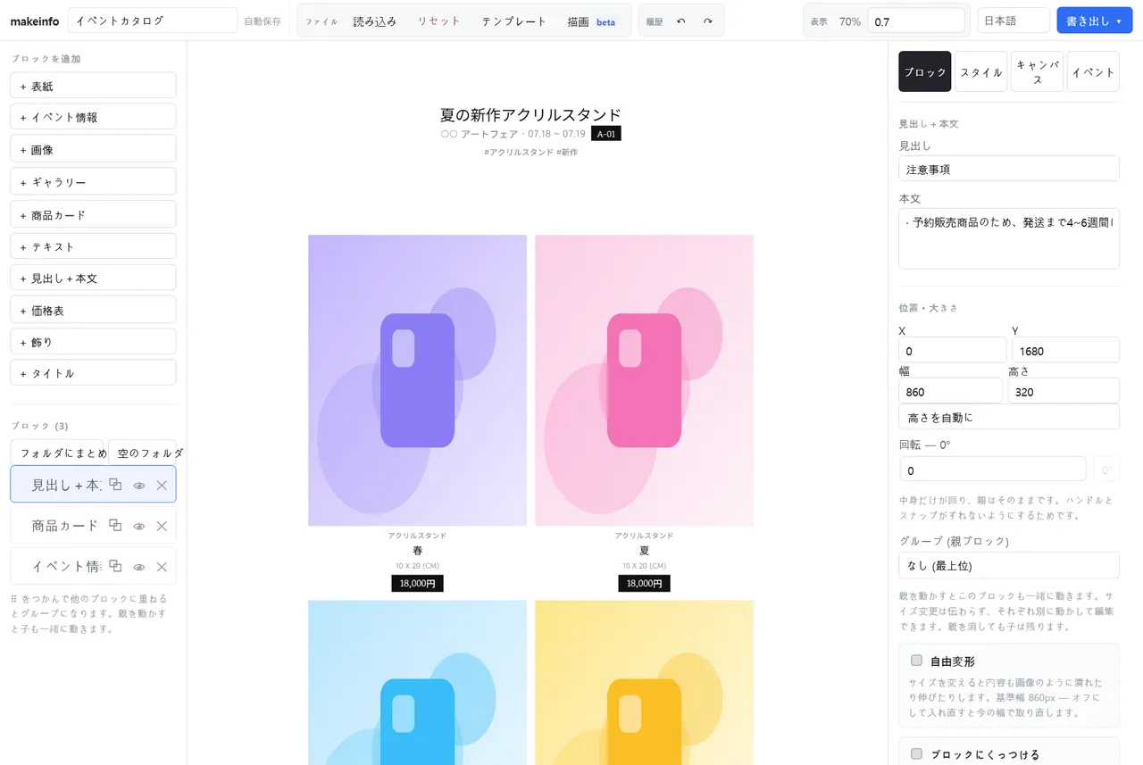
Task: Open the 日本語 language selector
Action: 1014,21
